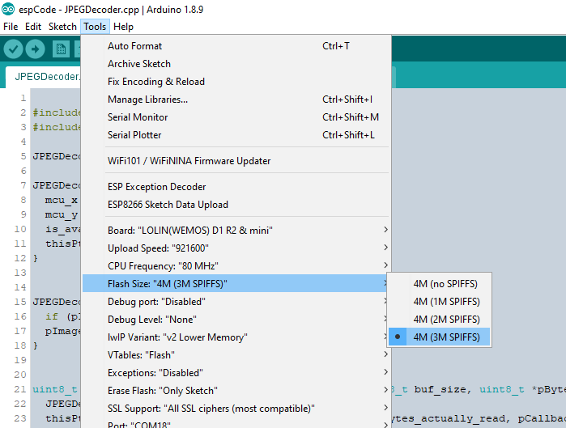
Task: Click the Upload arrow toolbar icon
Action: pos(35,49)
